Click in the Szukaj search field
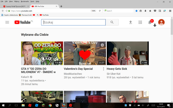 coord(73,22)
